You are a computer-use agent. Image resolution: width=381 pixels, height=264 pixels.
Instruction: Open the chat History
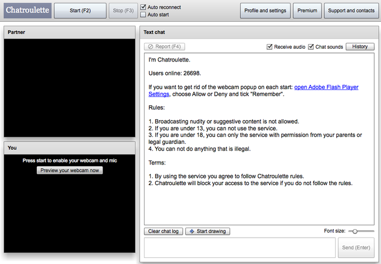click(x=360, y=46)
